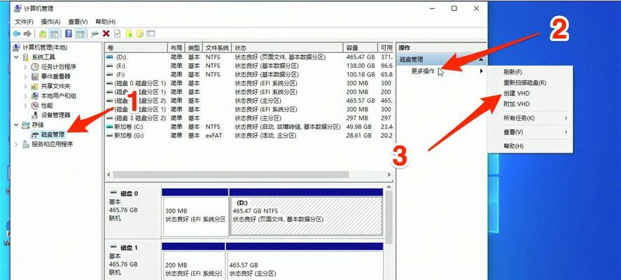Collapse the 系统工具 tree node

[x=16, y=57]
